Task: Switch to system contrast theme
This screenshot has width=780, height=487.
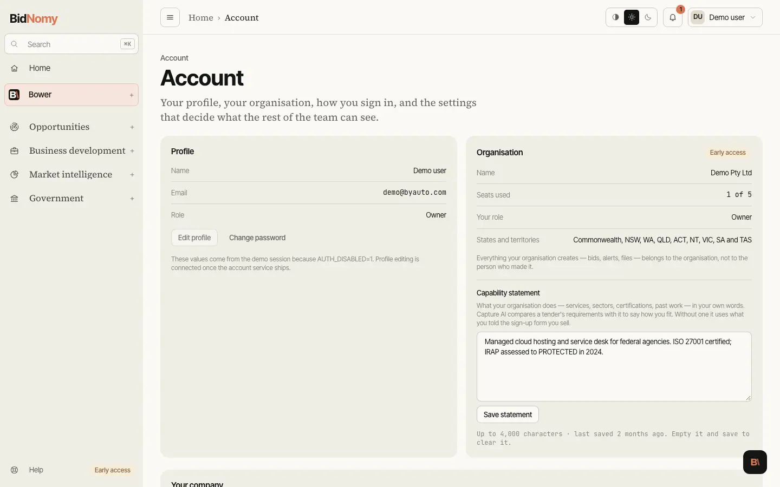Action: point(615,17)
